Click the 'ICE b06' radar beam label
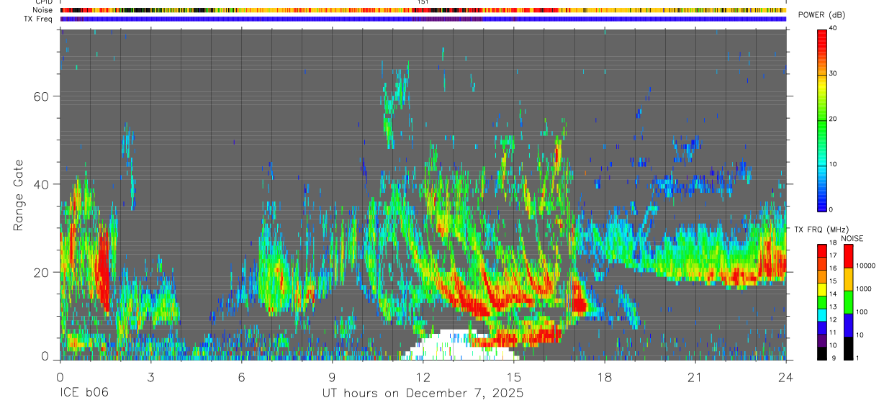This screenshot has height=408, width=884. (x=83, y=394)
